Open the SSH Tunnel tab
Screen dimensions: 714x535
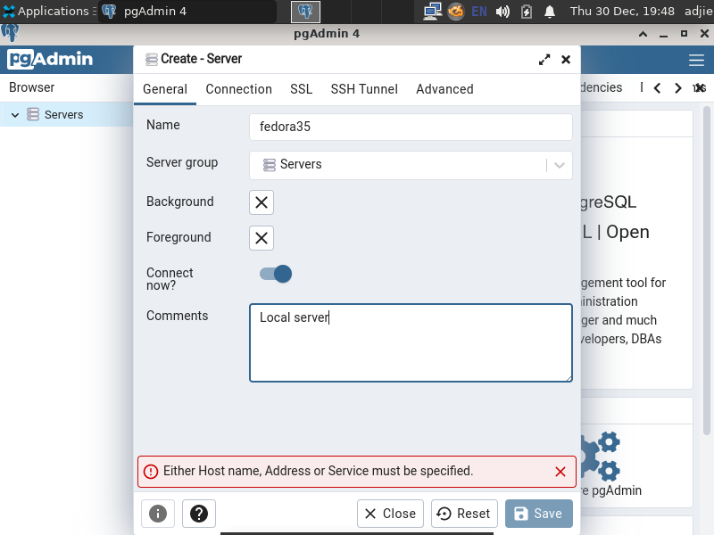364,89
